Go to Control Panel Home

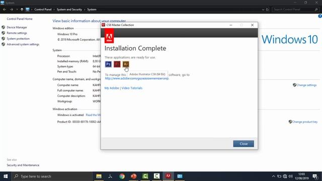20,19
